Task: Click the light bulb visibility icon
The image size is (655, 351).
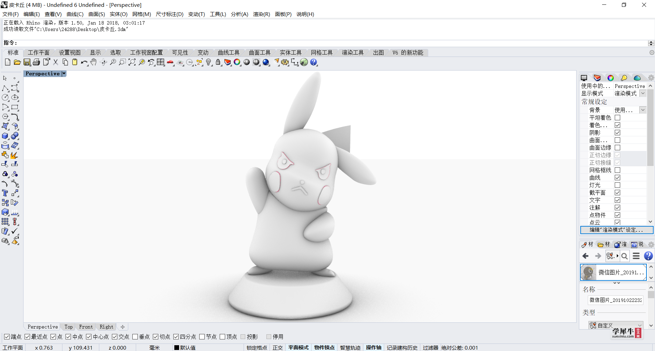Action: point(209,62)
